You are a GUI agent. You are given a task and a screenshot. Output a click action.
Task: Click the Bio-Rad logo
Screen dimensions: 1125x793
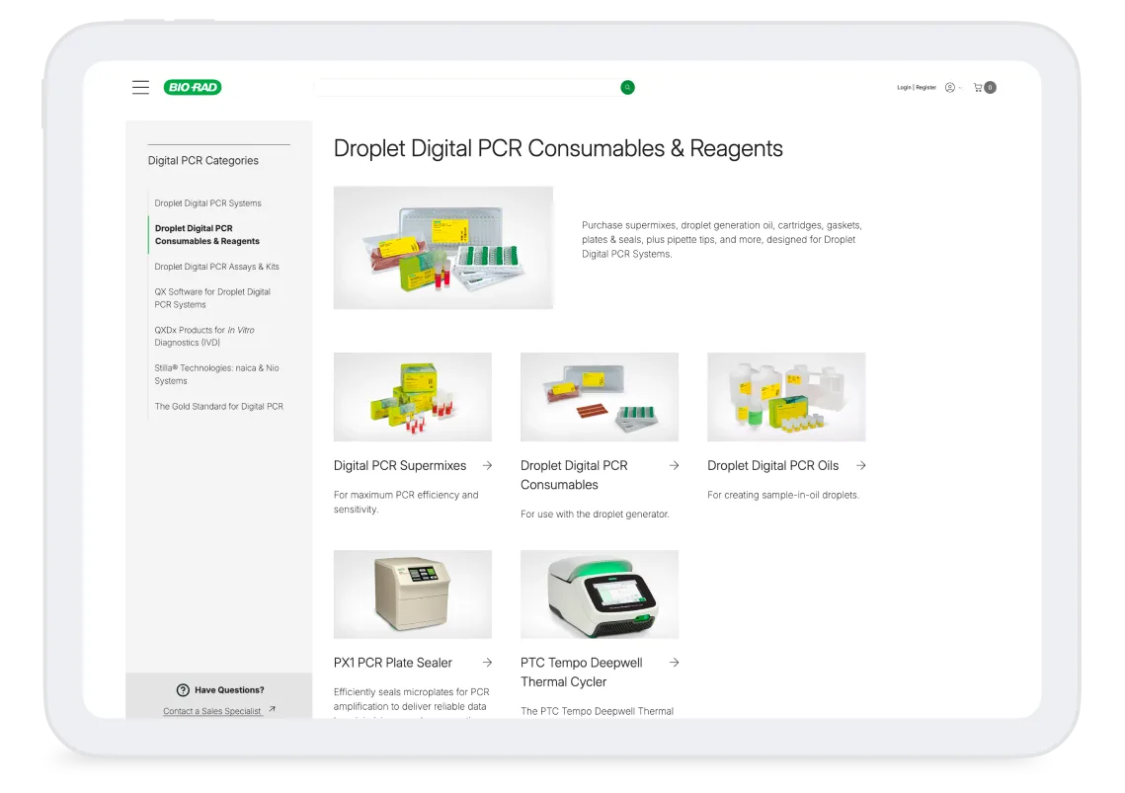click(194, 87)
